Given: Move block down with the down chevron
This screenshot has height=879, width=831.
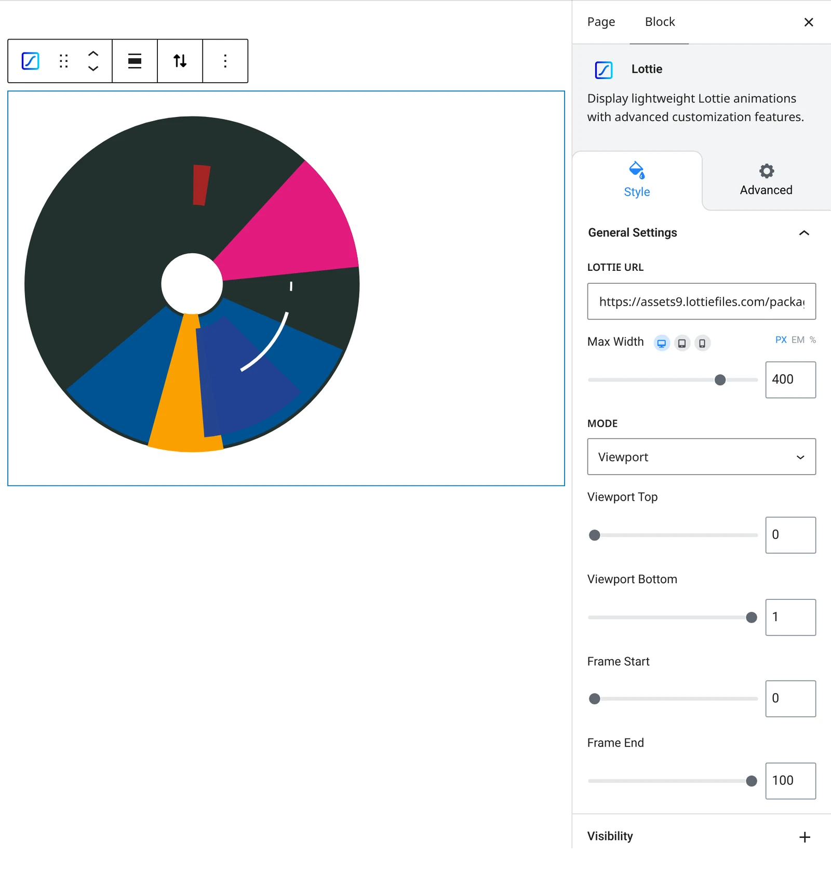Looking at the screenshot, I should click(93, 69).
